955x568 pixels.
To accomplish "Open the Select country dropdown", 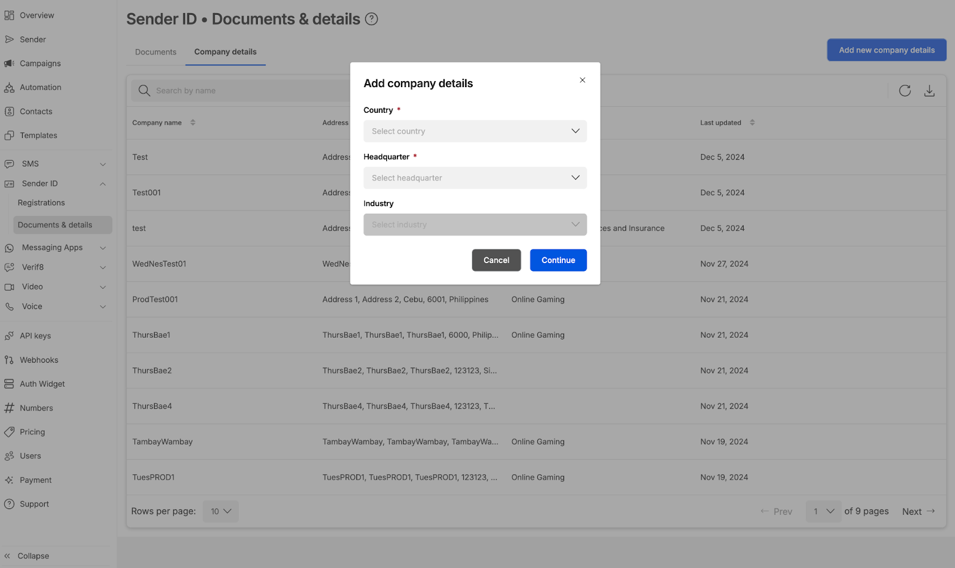I will pos(475,131).
